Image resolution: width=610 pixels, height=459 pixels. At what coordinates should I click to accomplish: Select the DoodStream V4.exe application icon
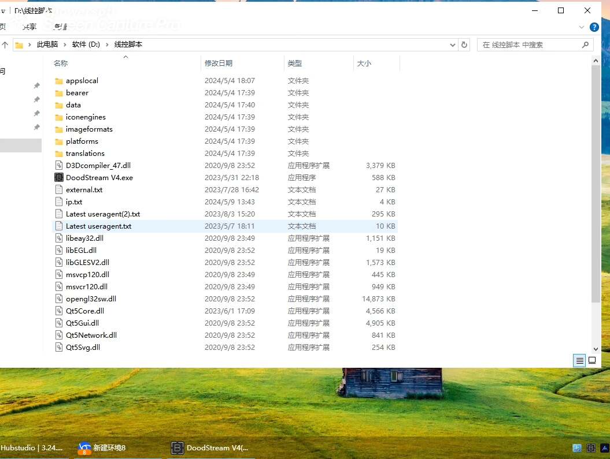(58, 178)
